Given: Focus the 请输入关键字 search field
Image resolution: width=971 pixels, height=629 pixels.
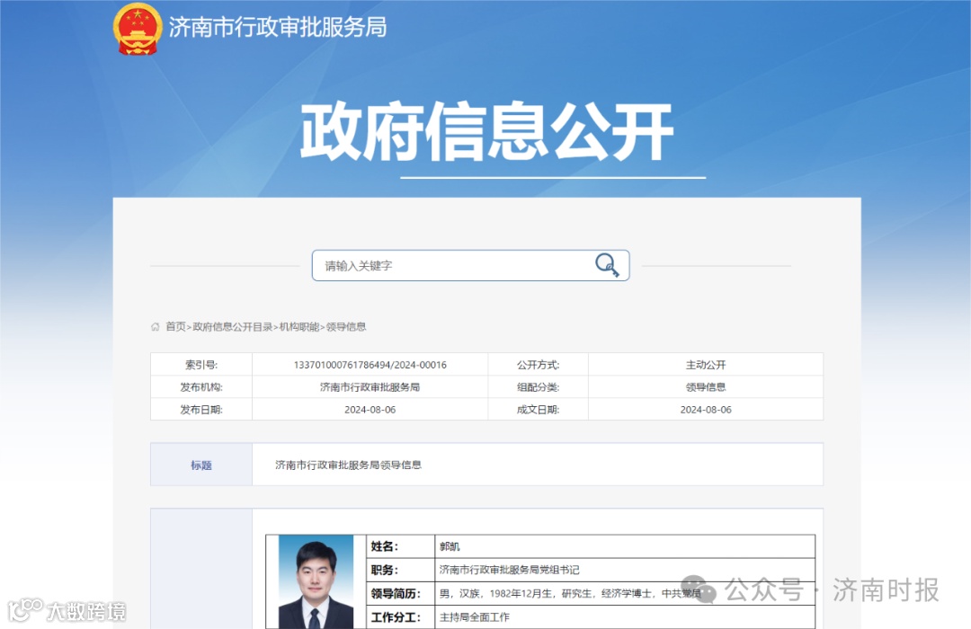Looking at the screenshot, I should 470,266.
